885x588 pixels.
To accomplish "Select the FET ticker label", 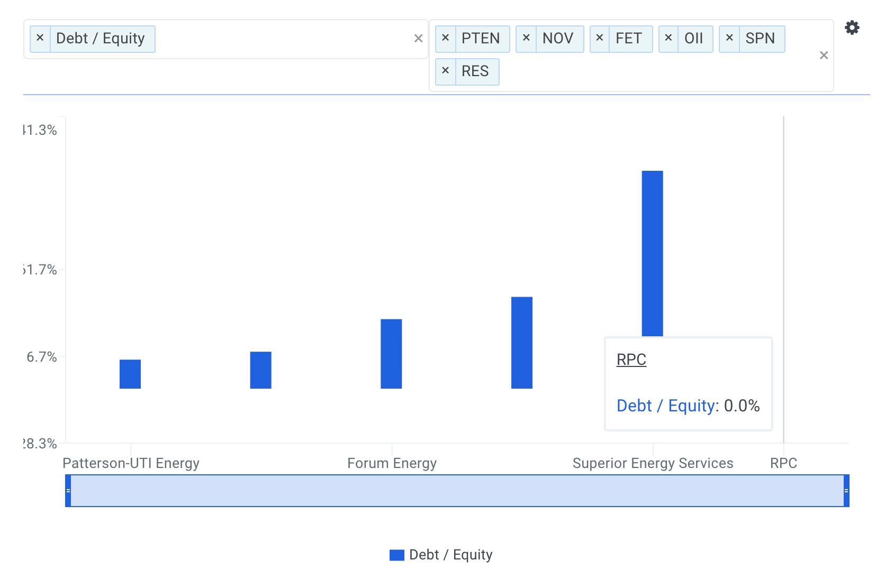I will click(629, 39).
